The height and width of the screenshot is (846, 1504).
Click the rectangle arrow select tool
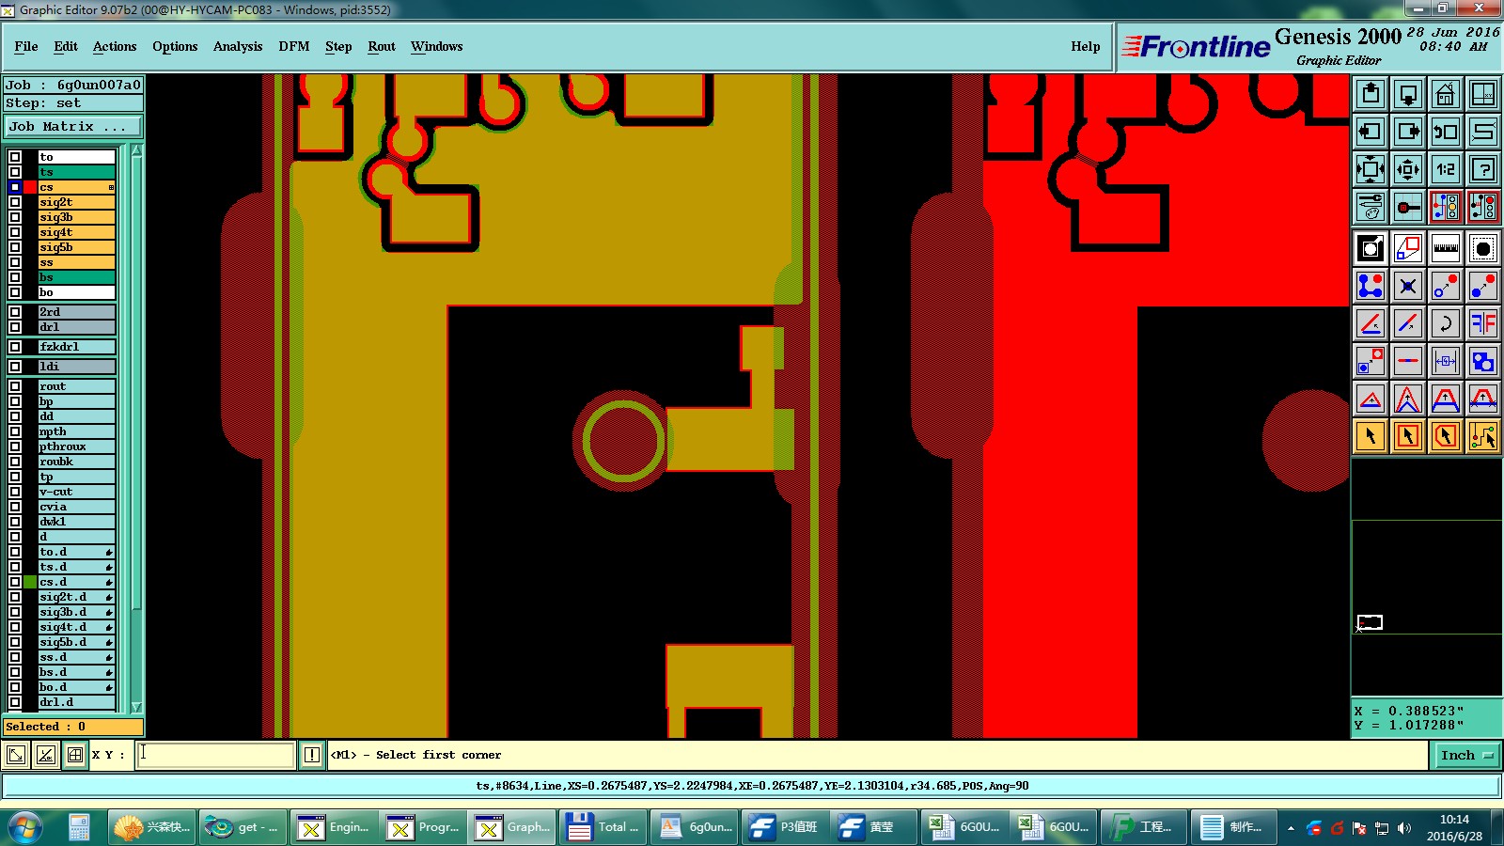(1408, 436)
